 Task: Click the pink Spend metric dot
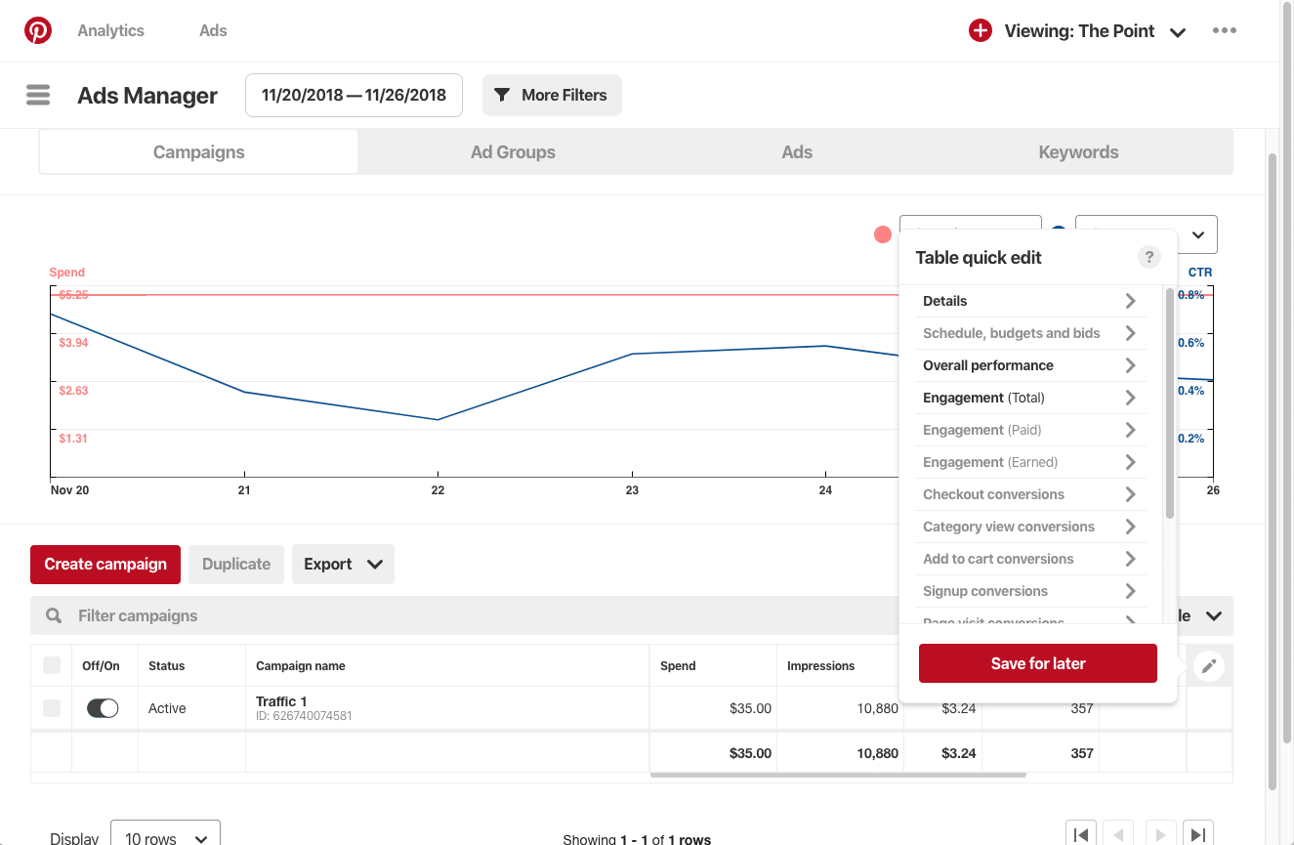click(x=883, y=234)
